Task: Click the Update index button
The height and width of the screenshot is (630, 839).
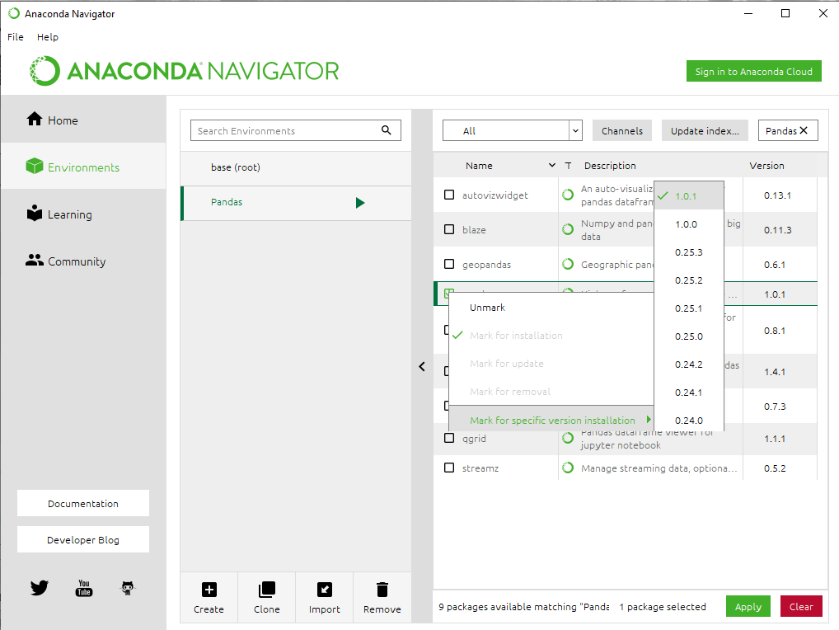Action: (x=705, y=131)
